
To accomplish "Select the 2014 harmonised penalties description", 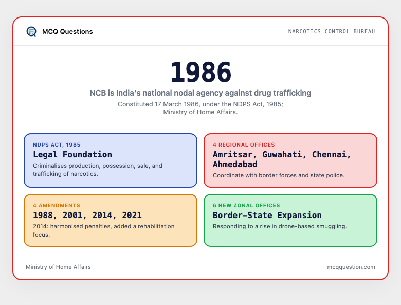I will click(x=103, y=230).
